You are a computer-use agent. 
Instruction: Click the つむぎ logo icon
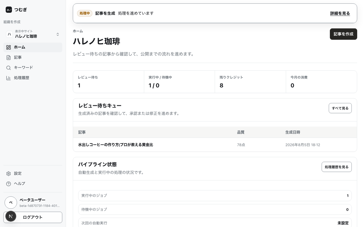tap(9, 10)
